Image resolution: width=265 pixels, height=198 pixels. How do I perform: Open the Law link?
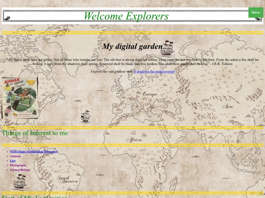[13, 161]
